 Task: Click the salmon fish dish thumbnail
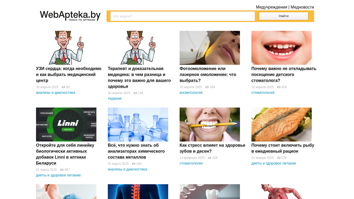(x=281, y=124)
